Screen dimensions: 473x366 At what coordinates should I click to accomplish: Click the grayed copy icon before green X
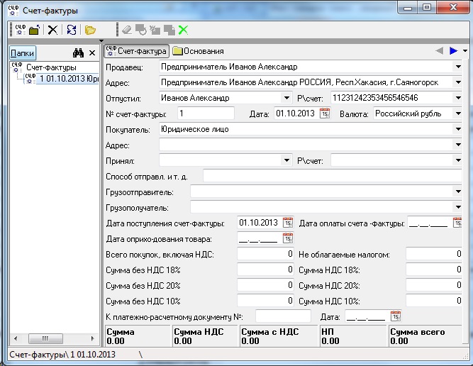169,30
